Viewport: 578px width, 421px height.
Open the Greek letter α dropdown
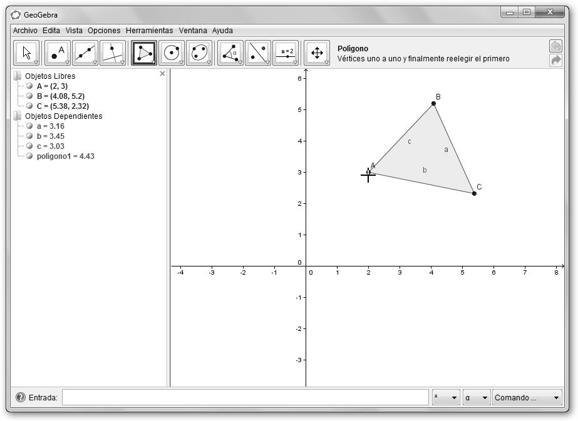tap(476, 398)
